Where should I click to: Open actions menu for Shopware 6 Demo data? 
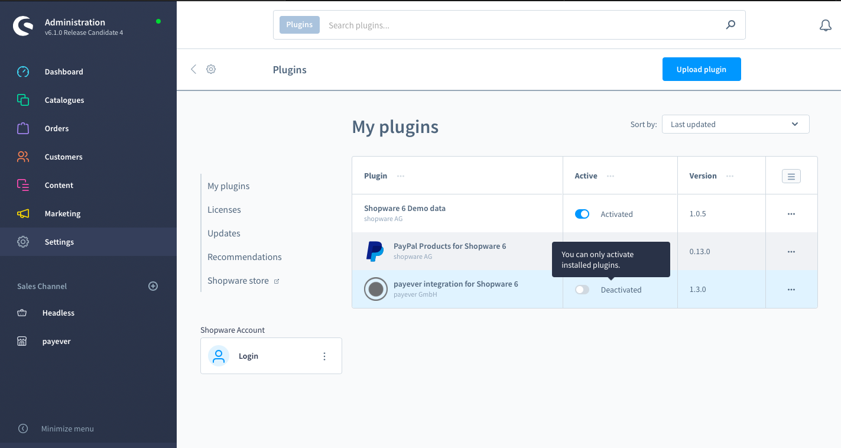pyautogui.click(x=791, y=214)
